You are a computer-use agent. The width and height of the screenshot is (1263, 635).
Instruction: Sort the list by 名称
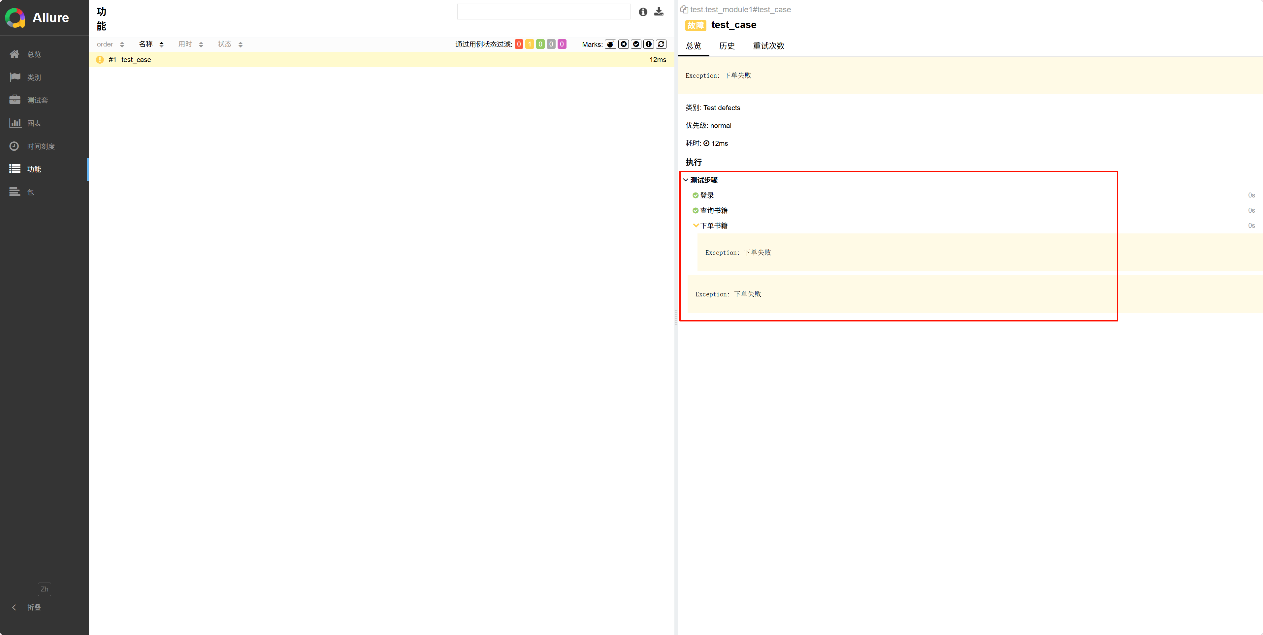tap(151, 45)
